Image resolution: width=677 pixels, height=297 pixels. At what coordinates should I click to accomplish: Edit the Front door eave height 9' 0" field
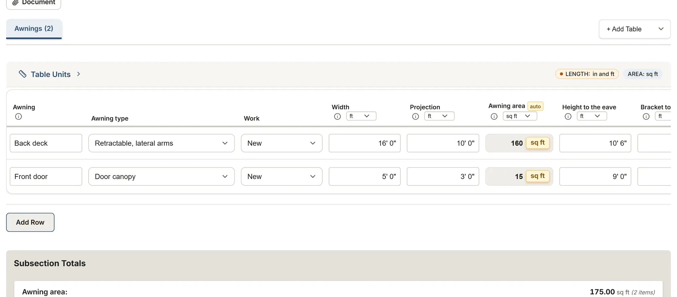(x=595, y=176)
